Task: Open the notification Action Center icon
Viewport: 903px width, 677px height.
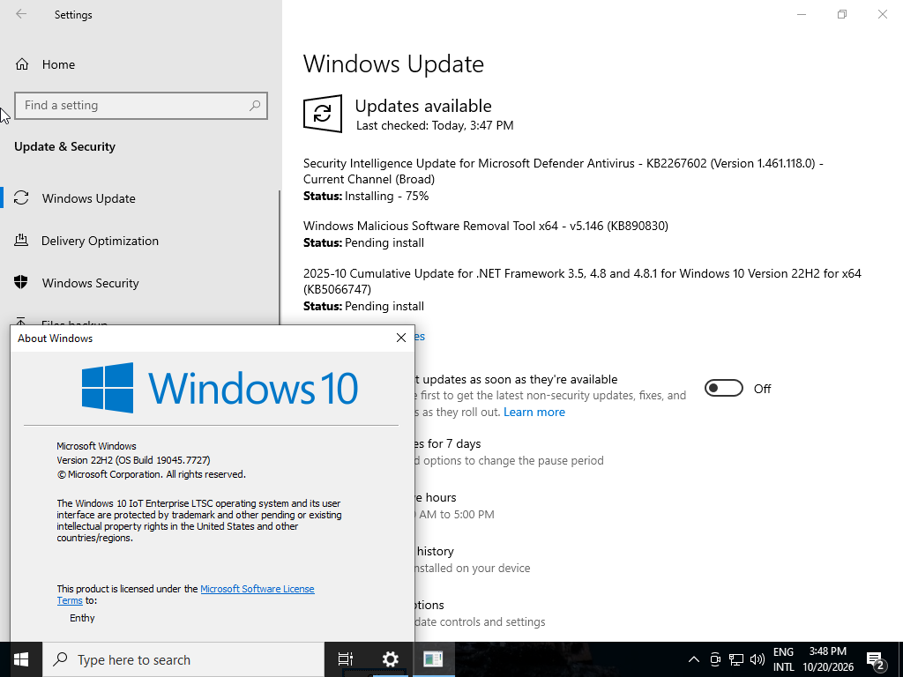Action: coord(876,661)
